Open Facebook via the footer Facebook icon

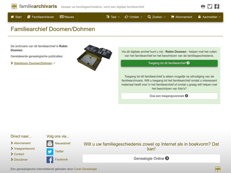50,159
